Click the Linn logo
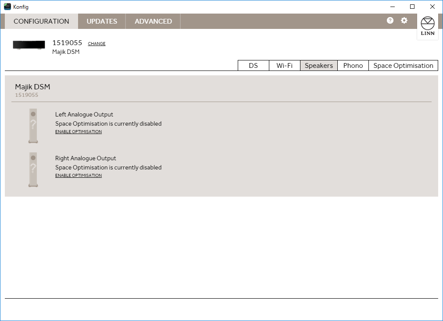The image size is (443, 321). [x=428, y=26]
